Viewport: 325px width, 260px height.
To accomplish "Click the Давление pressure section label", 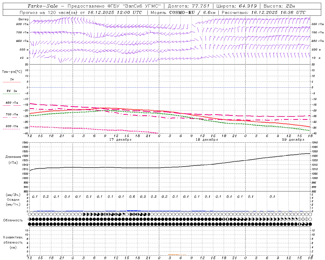I will pos(13,157).
